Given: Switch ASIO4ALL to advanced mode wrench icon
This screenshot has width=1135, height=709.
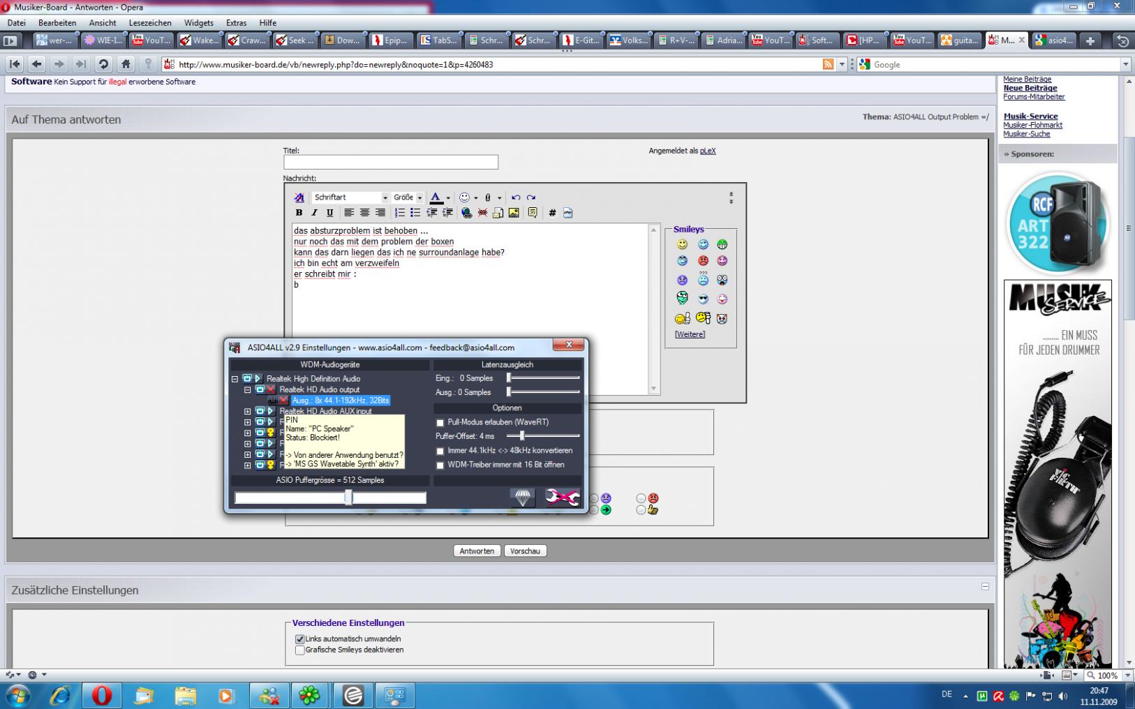Looking at the screenshot, I should pos(563,497).
